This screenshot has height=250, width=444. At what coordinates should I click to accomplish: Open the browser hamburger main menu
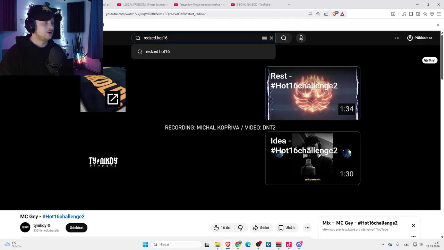pos(439,14)
